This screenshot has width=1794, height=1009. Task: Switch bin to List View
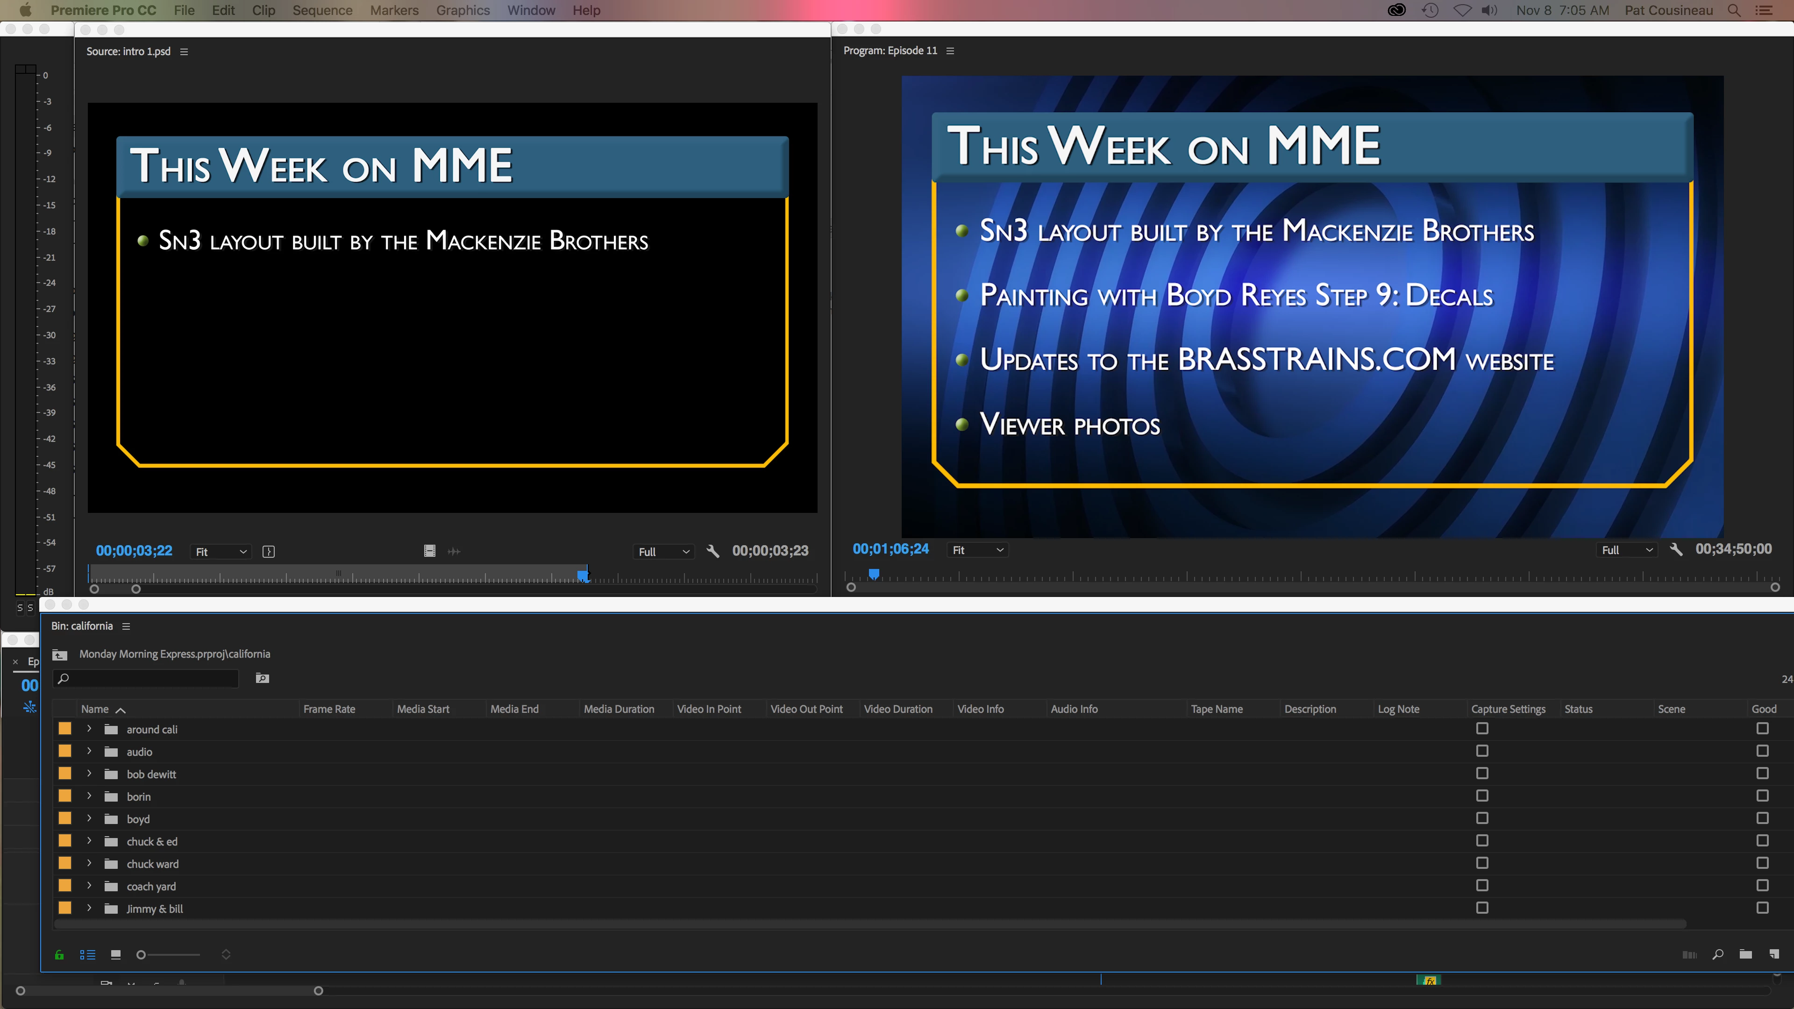click(x=87, y=955)
